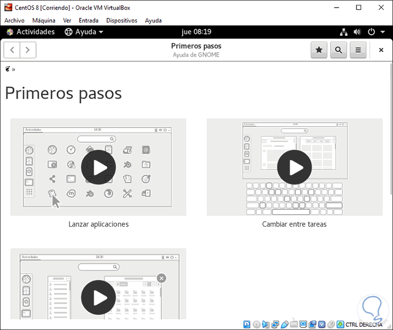This screenshot has width=393, height=330.
Task: Click the VirtualBox virtualization V status icon
Action: [x=321, y=325]
